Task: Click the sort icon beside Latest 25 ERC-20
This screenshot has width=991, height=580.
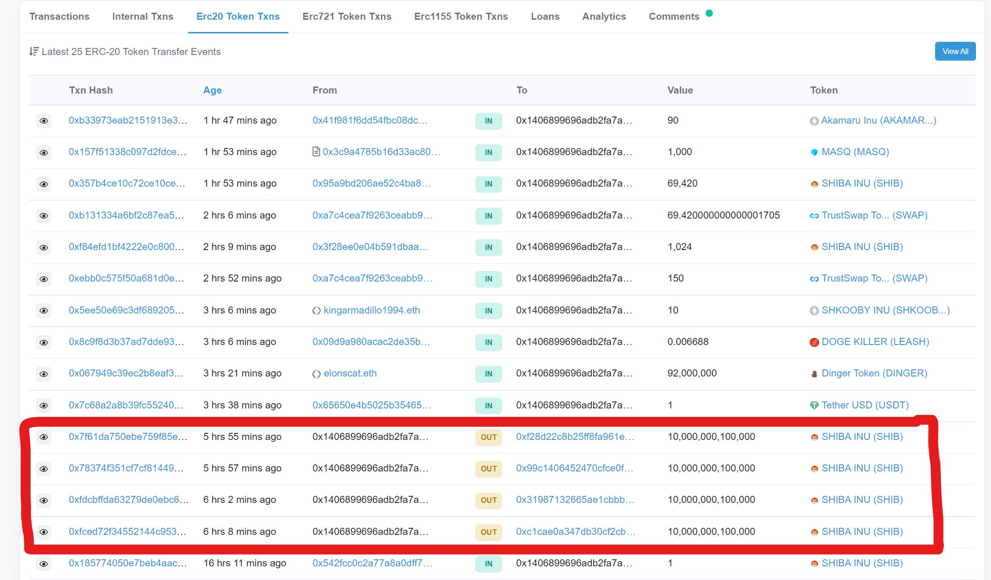Action: point(33,51)
